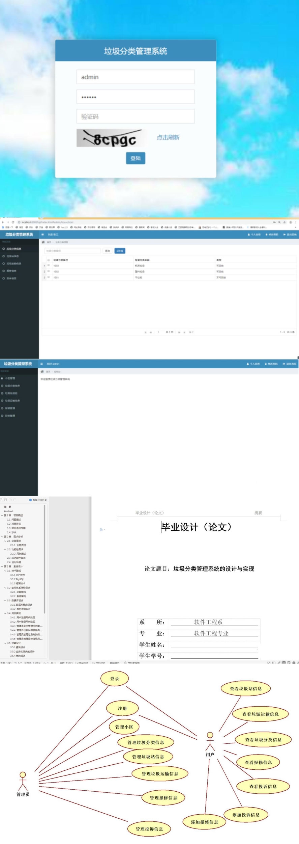
Task: Click the 8cpgc captcha image
Action: click(x=111, y=138)
